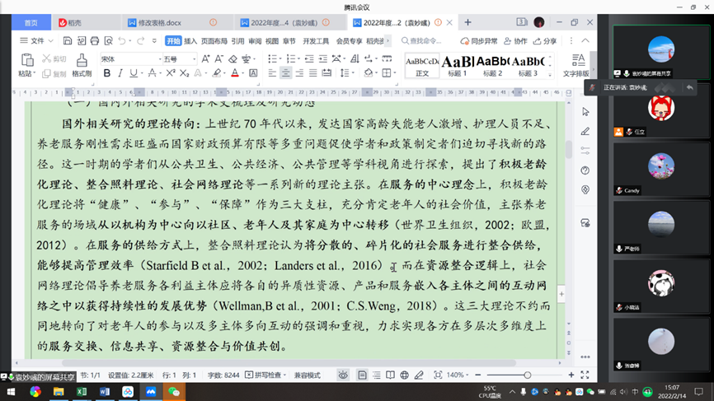The height and width of the screenshot is (401, 714).
Task: Click the selection arrow in right sidebar
Action: pyautogui.click(x=585, y=112)
